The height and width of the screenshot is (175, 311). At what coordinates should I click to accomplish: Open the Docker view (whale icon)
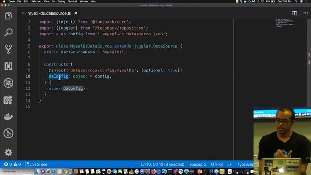click(x=8, y=117)
